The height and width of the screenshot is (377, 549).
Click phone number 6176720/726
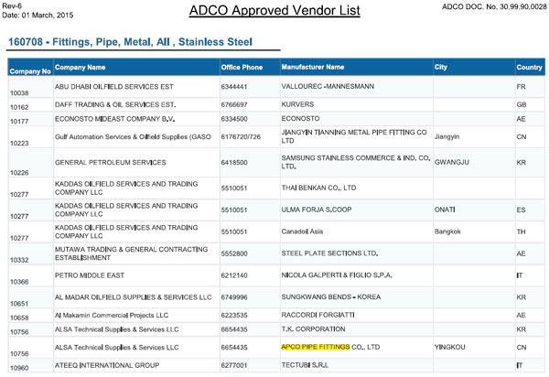click(241, 137)
